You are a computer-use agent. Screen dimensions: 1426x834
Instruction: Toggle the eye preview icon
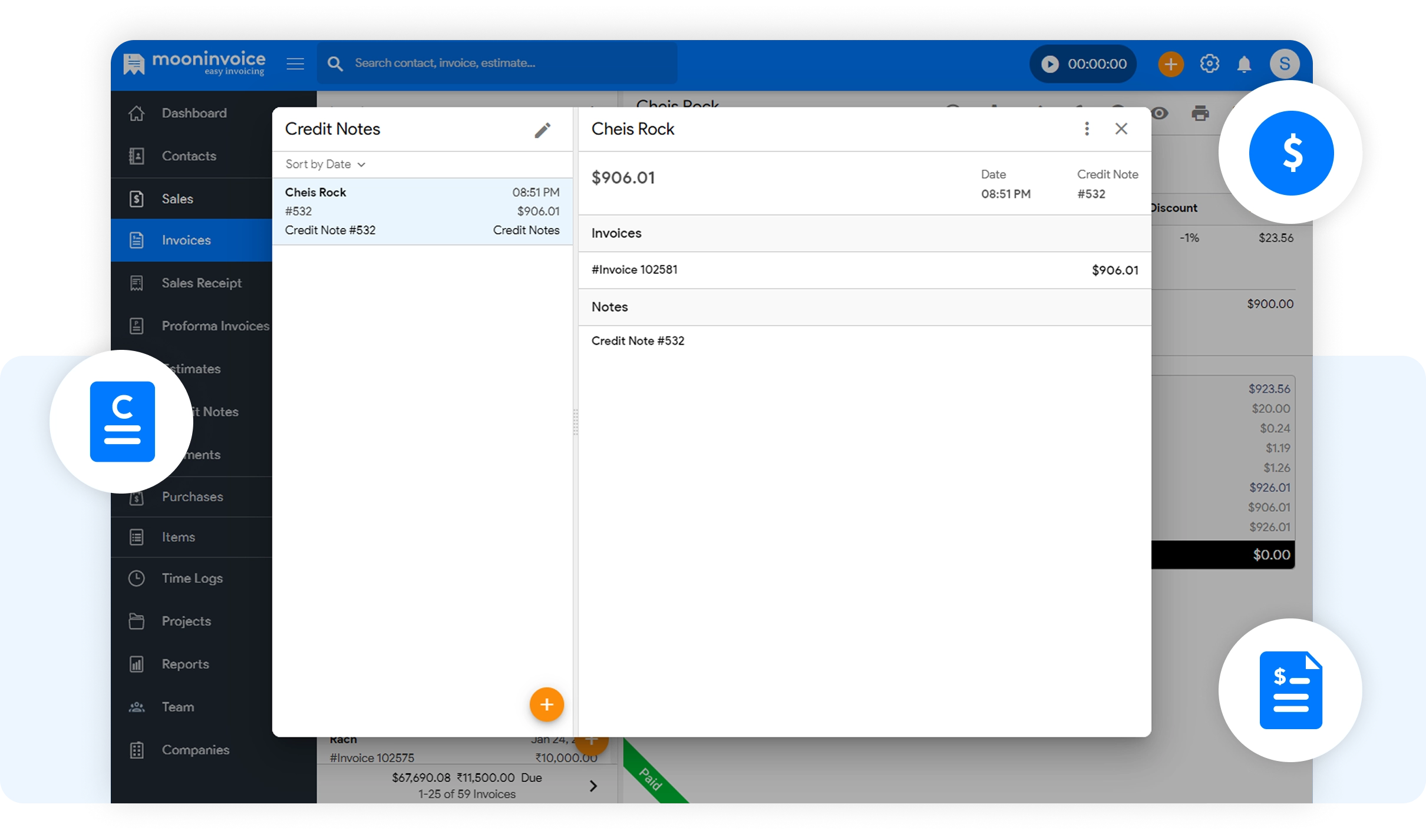[1160, 113]
